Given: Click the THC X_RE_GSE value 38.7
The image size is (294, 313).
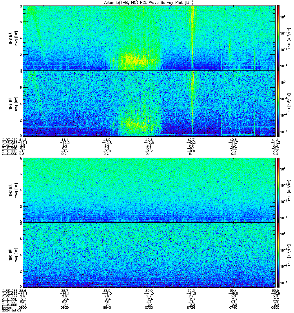Looking at the screenshot, I should 65,291.
